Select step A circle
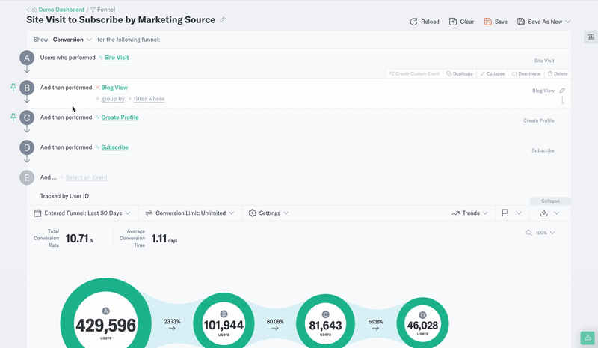This screenshot has width=598, height=348. pyautogui.click(x=27, y=58)
